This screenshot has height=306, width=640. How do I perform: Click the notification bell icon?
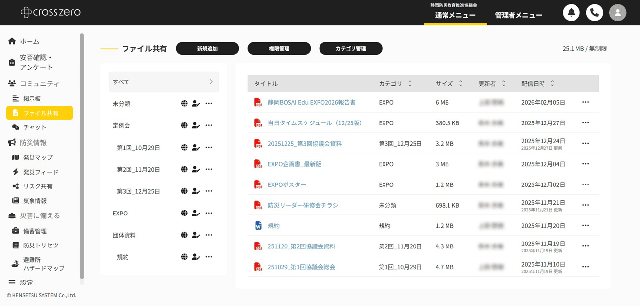click(x=571, y=13)
